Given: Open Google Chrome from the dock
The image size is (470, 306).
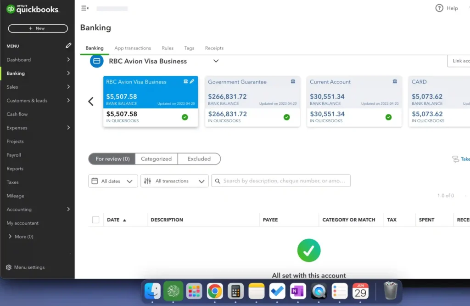Looking at the screenshot, I should coord(215,291).
